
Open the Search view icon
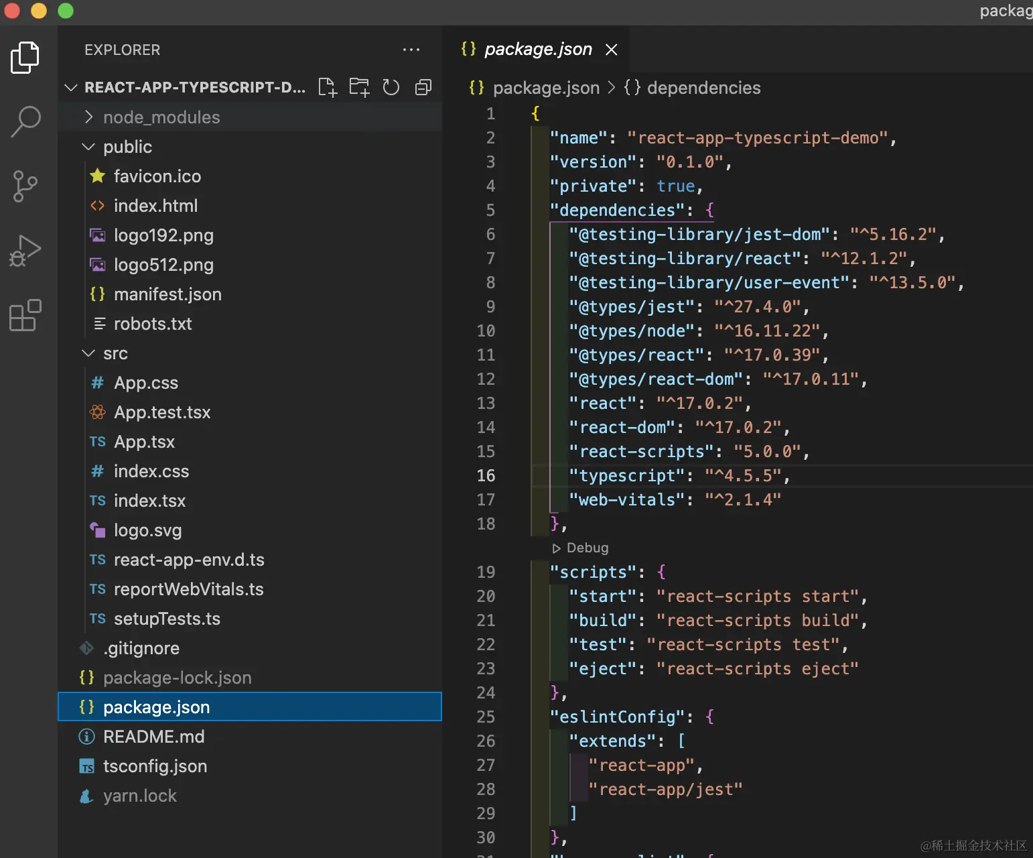25,121
